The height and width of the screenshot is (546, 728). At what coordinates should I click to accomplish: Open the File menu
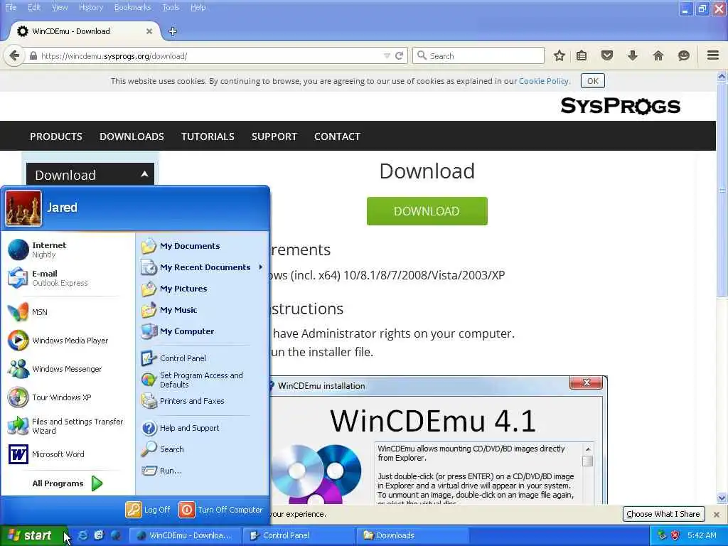tap(11, 7)
